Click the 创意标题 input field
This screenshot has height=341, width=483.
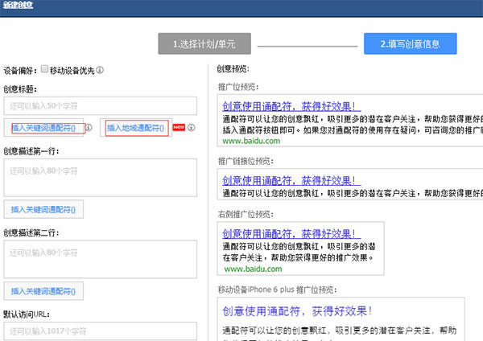click(x=100, y=106)
